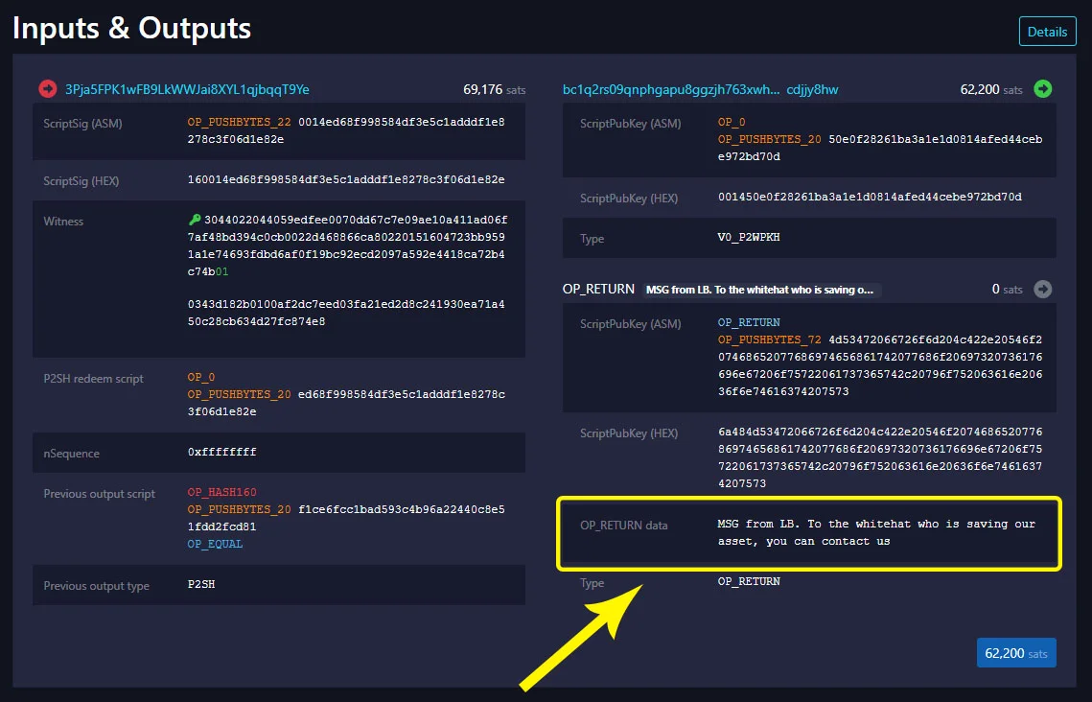The height and width of the screenshot is (702, 1092).
Task: Click the truncated MSG from LB label
Action: (760, 290)
